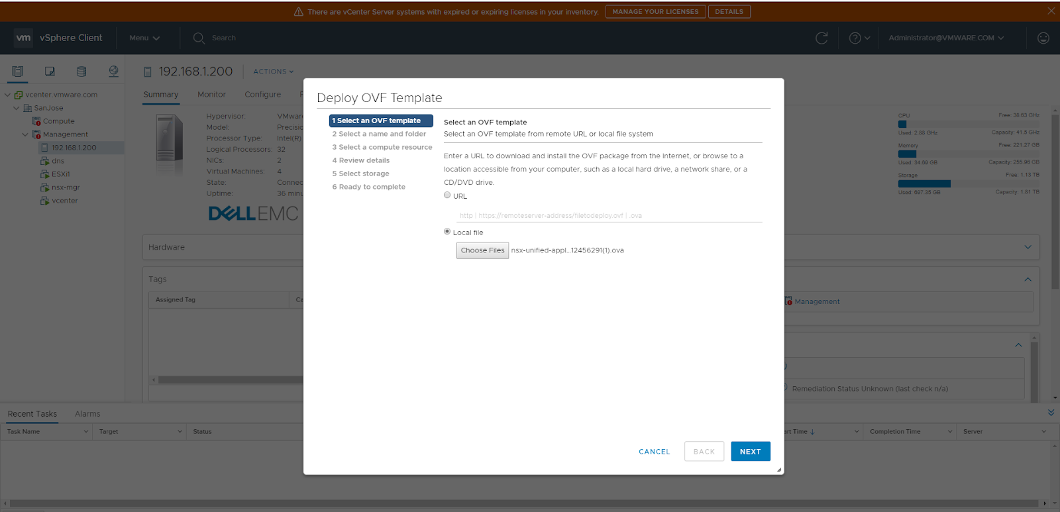1060x512 pixels.
Task: Click the DETAILS button in banner
Action: click(729, 12)
